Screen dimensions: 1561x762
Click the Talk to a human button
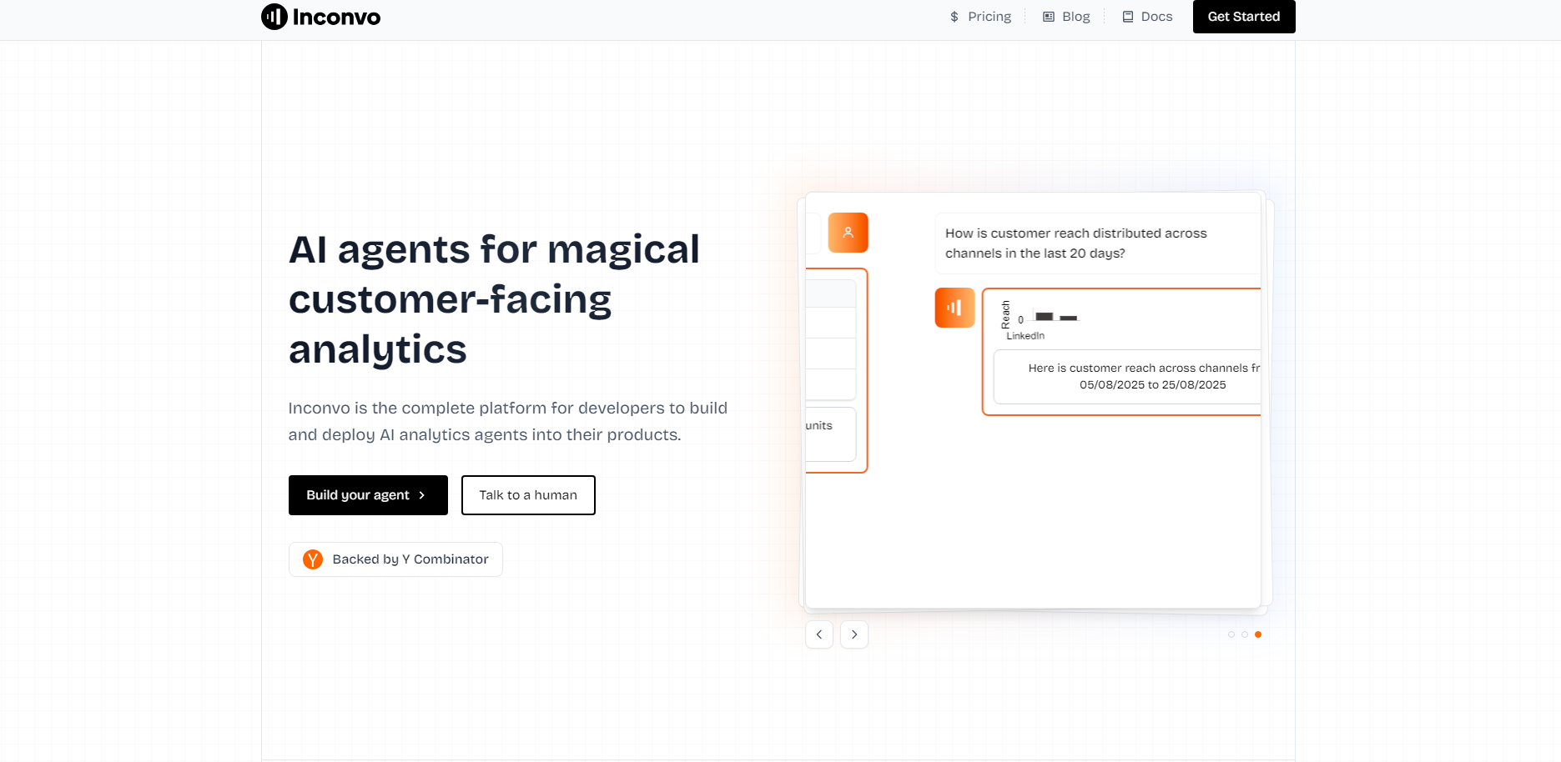(x=528, y=495)
